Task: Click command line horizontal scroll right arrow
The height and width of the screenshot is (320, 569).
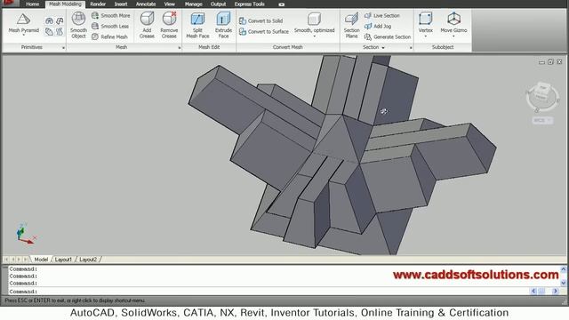Action: [x=555, y=291]
